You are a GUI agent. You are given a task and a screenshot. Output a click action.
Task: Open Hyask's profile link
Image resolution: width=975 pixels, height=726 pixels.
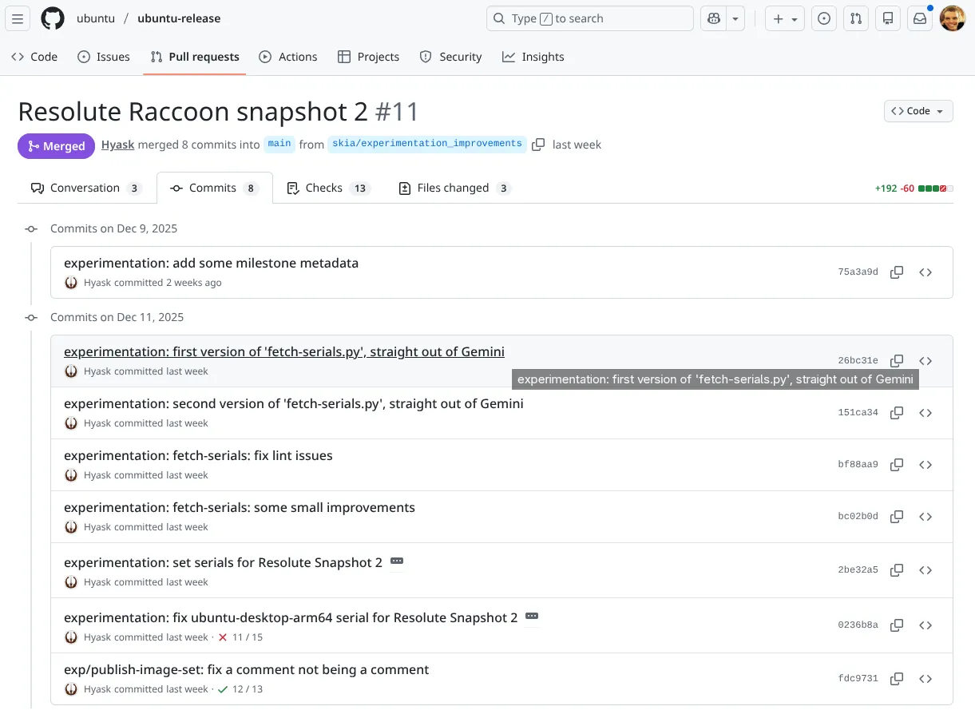pyautogui.click(x=117, y=145)
